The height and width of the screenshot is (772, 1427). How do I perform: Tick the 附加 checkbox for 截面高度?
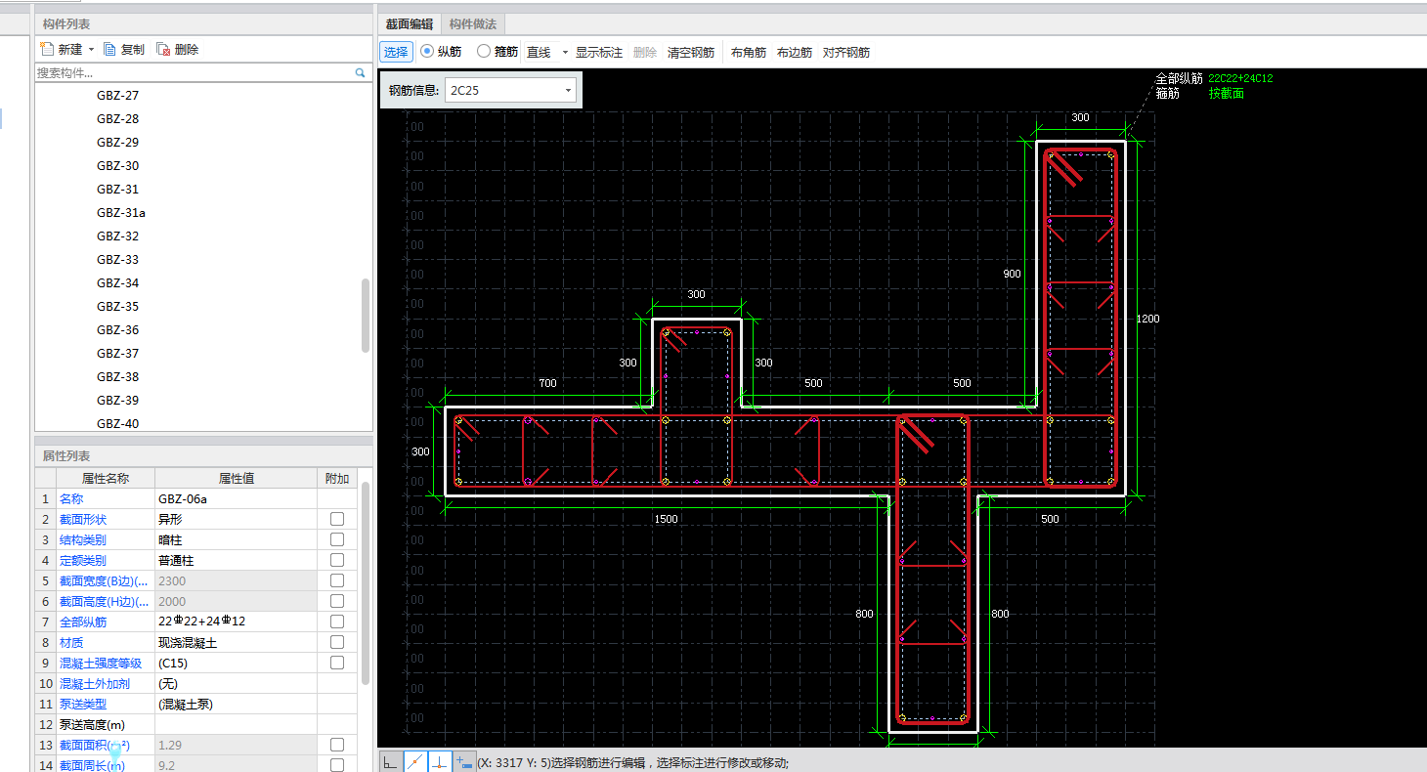coord(337,601)
